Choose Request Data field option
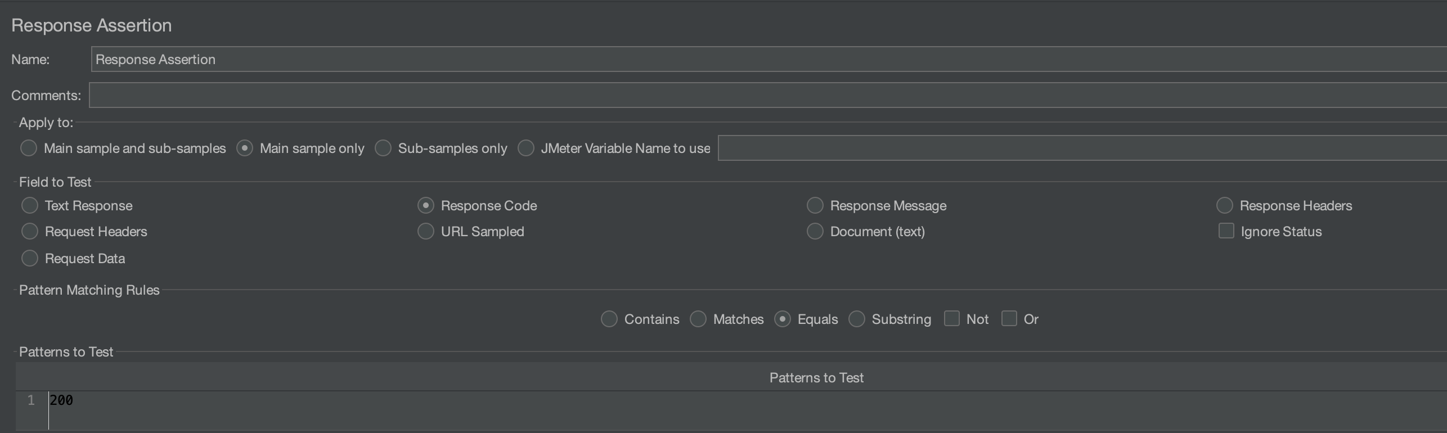 (30, 259)
